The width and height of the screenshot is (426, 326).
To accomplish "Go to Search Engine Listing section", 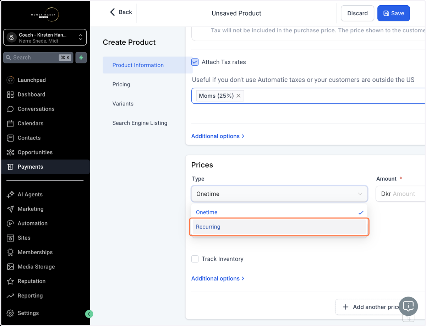I will (x=140, y=123).
